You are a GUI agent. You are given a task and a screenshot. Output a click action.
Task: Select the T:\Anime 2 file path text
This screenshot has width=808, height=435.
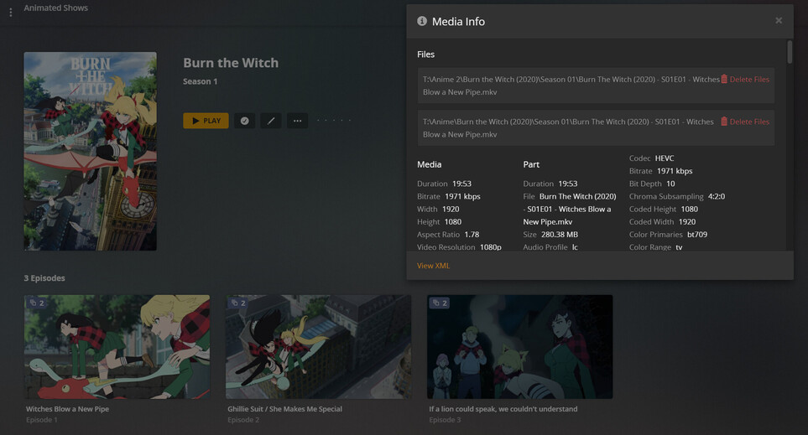pyautogui.click(x=571, y=85)
